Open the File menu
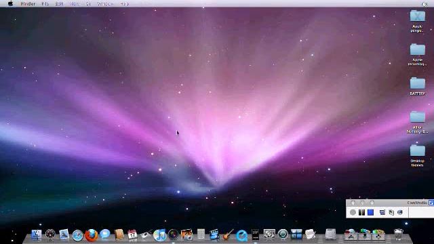Image resolution: width=434 pixels, height=244 pixels. [45, 4]
